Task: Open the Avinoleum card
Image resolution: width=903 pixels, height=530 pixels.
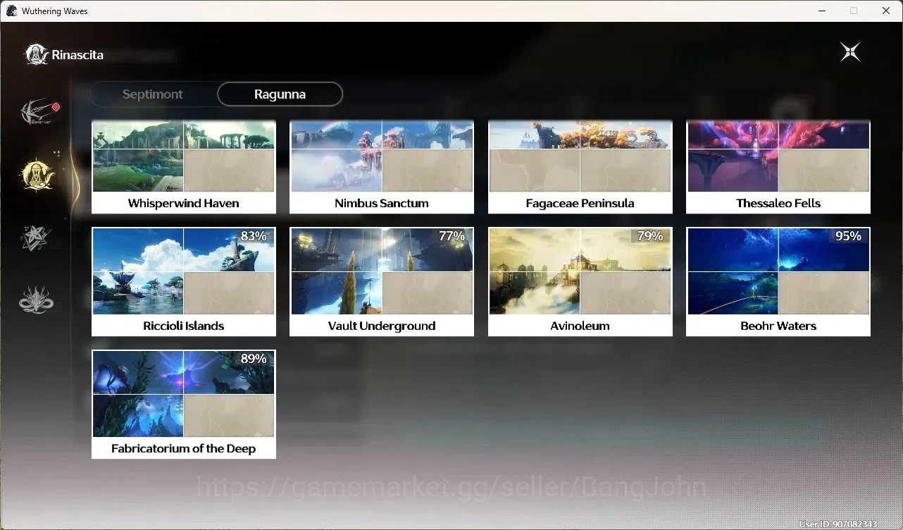Action: 580,281
